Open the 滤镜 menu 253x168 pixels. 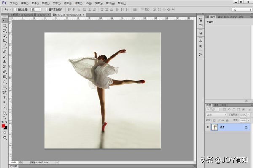(x=79, y=3)
